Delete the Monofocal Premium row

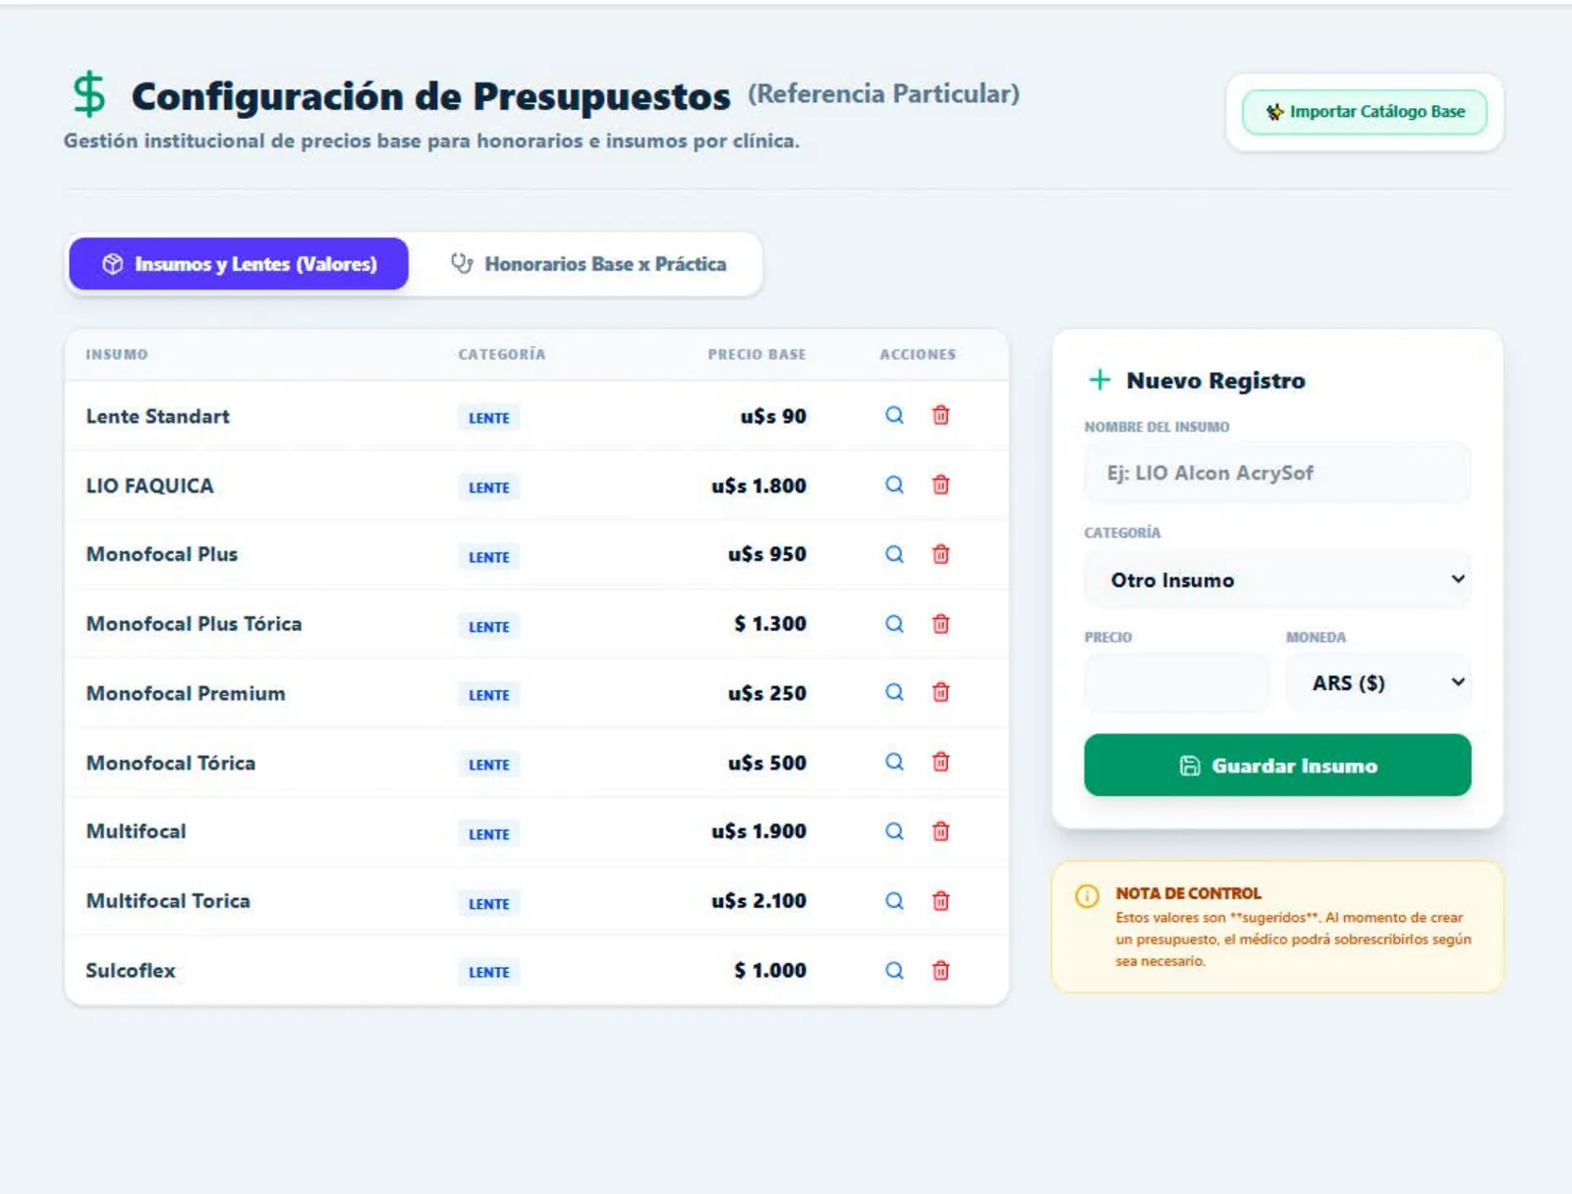(940, 693)
